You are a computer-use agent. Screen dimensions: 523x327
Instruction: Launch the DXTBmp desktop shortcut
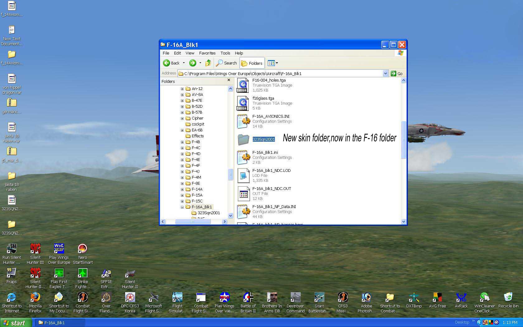click(414, 301)
